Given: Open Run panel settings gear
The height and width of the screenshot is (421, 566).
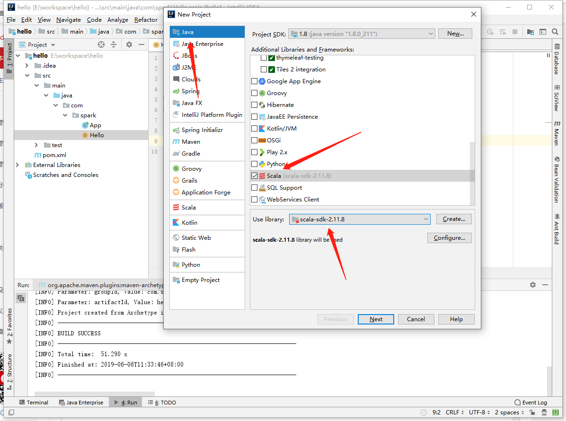Looking at the screenshot, I should pos(533,285).
